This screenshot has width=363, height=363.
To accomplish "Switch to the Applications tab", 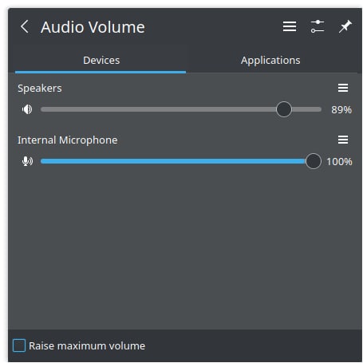I will [270, 61].
